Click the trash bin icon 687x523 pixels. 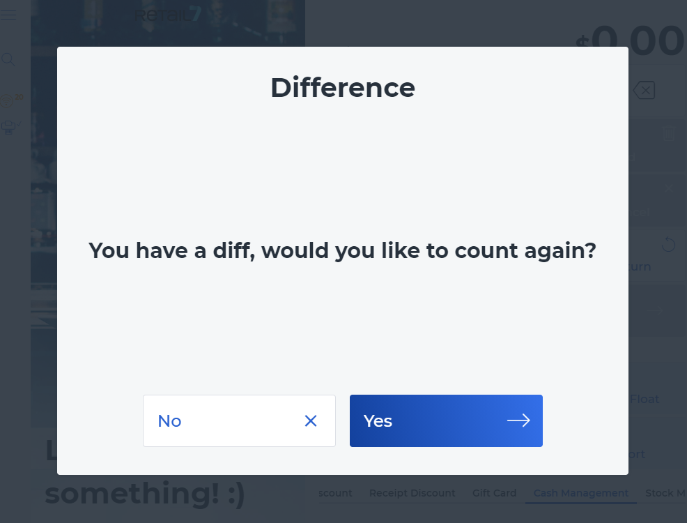click(668, 133)
